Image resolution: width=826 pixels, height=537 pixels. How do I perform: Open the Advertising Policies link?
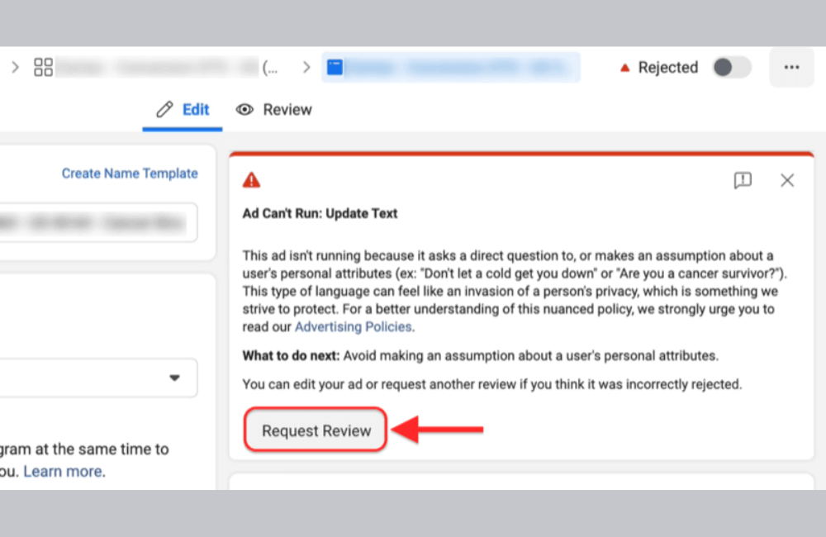[354, 326]
